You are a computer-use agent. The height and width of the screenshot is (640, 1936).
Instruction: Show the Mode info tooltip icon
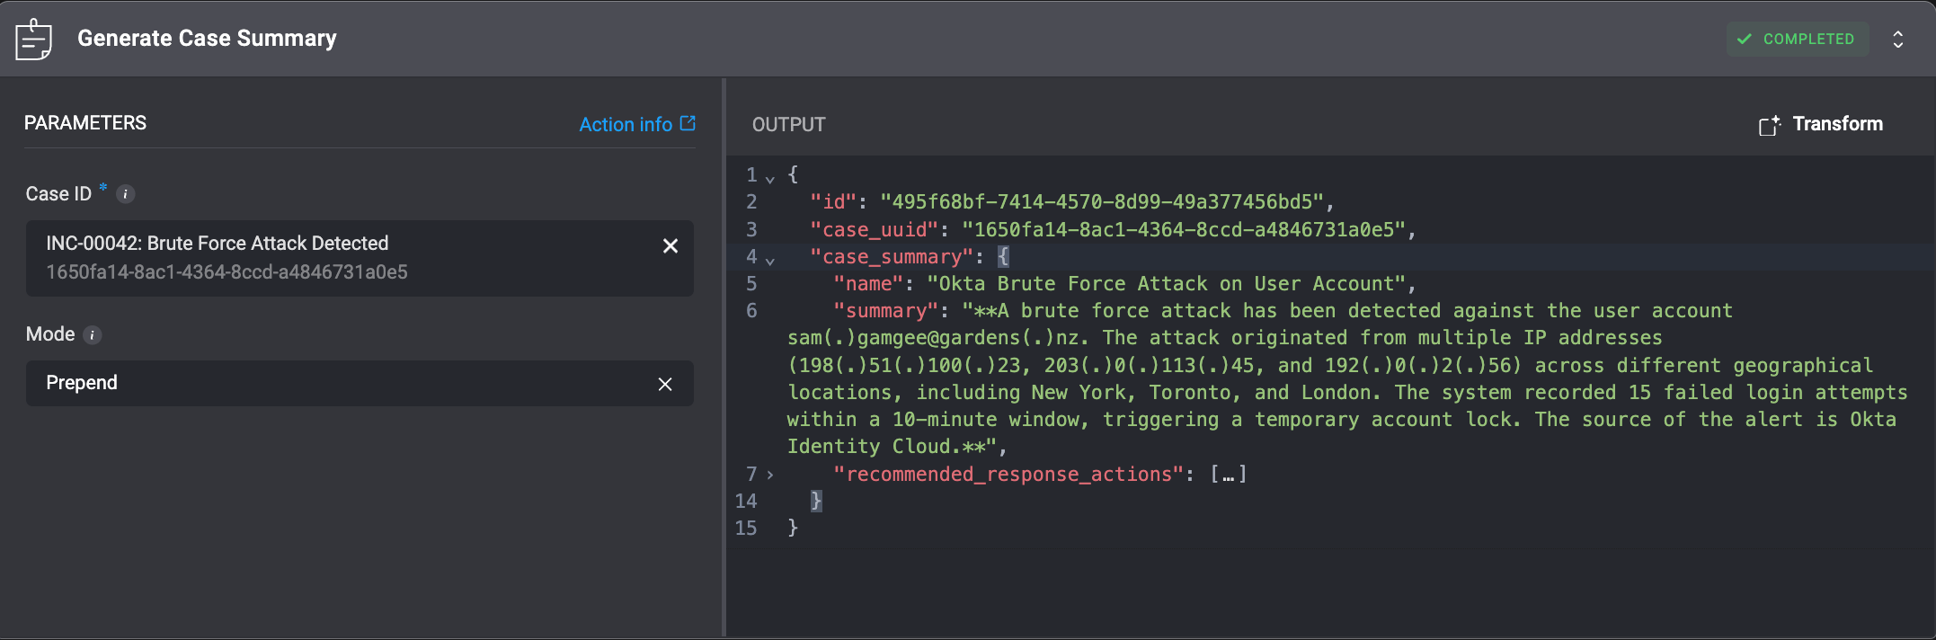click(x=93, y=335)
